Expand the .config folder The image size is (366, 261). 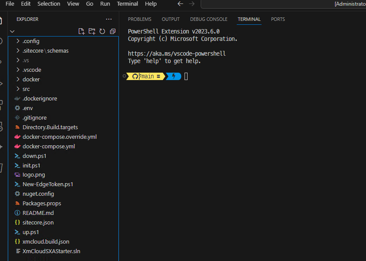18,41
